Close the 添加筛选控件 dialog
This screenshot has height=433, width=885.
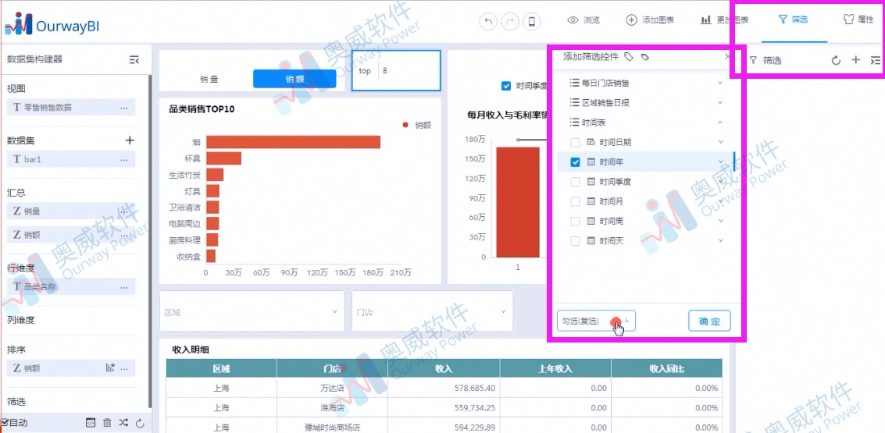(x=727, y=56)
